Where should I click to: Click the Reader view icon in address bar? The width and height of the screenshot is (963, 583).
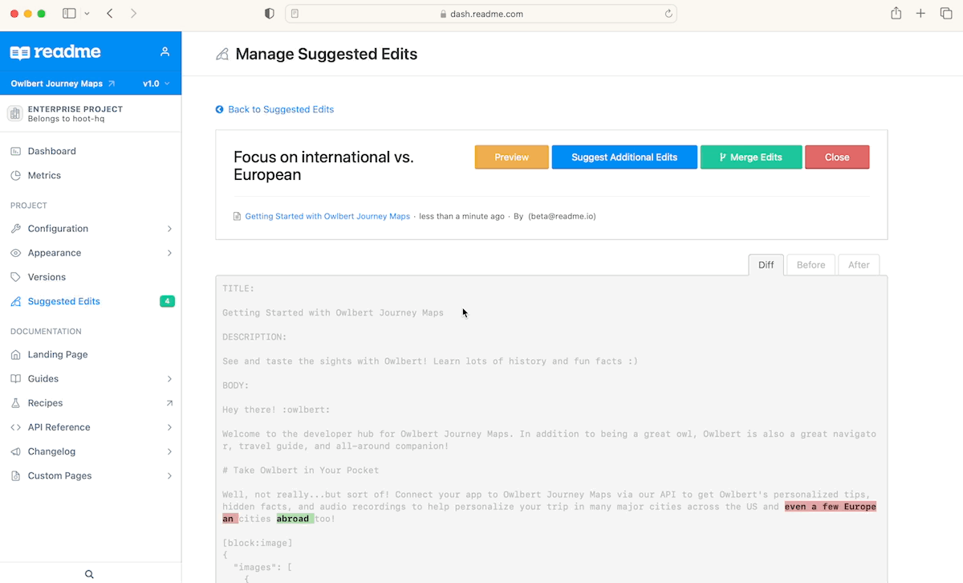(x=295, y=14)
